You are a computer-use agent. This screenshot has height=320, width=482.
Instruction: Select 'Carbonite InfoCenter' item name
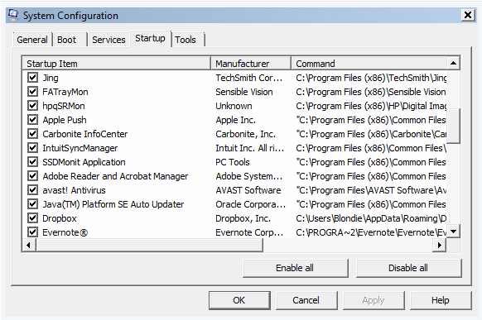pyautogui.click(x=85, y=134)
